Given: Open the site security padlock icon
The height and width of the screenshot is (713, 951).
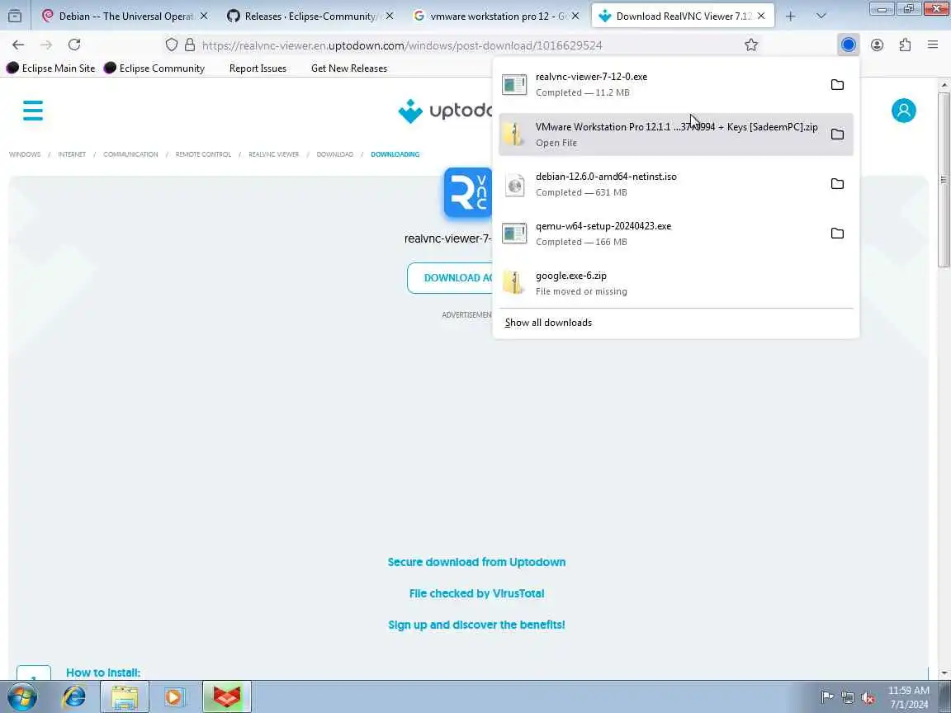Looking at the screenshot, I should click(x=190, y=45).
